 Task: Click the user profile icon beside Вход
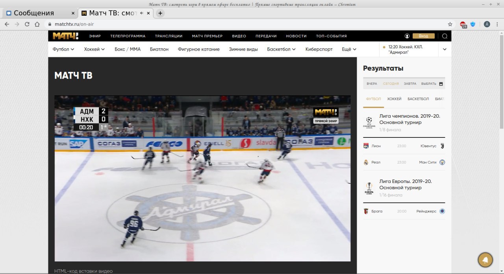(x=407, y=36)
